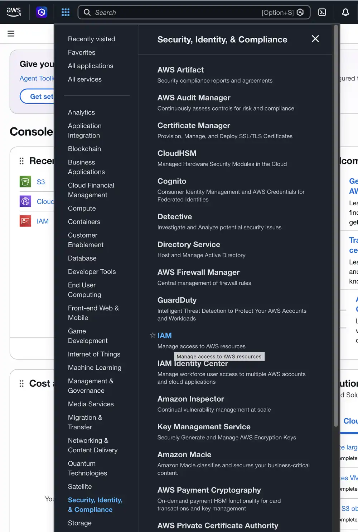This screenshot has width=358, height=532.
Task: Select the Networking & Content Delivery category
Action: [x=93, y=445]
